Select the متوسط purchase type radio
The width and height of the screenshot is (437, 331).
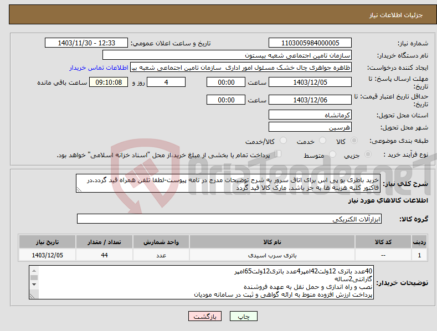pos(332,154)
